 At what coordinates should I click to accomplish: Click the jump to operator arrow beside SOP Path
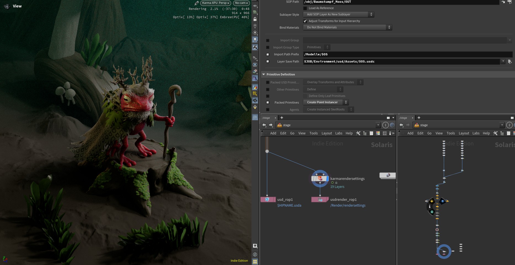503,2
